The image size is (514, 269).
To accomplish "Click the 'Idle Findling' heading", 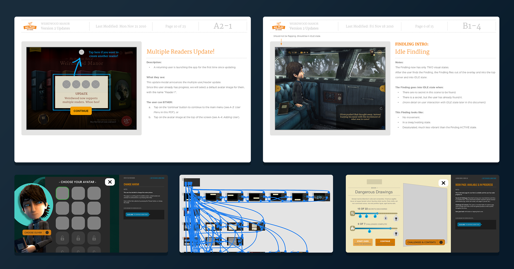I will coord(412,52).
